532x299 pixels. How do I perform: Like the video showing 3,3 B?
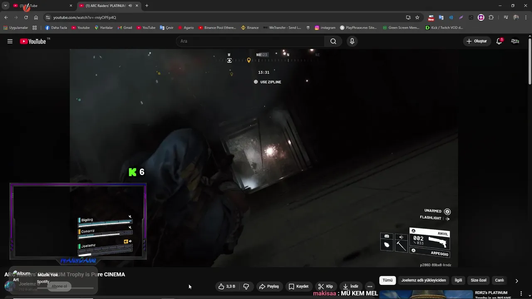227,286
